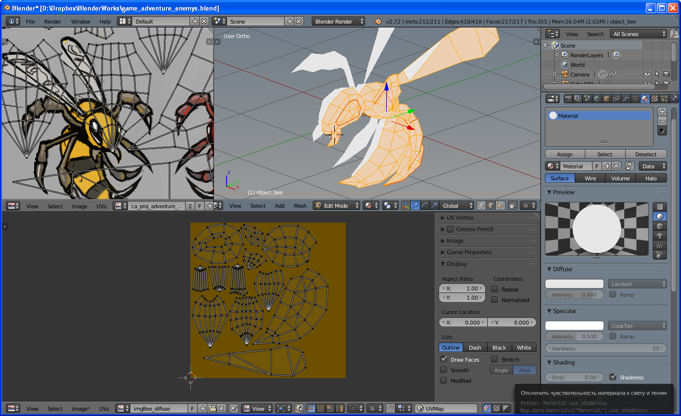
Task: Switch to edge select mode in 3D view
Action: pos(491,205)
